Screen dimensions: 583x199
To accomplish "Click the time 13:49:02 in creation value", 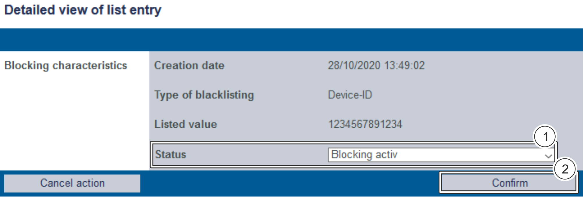I will 404,66.
